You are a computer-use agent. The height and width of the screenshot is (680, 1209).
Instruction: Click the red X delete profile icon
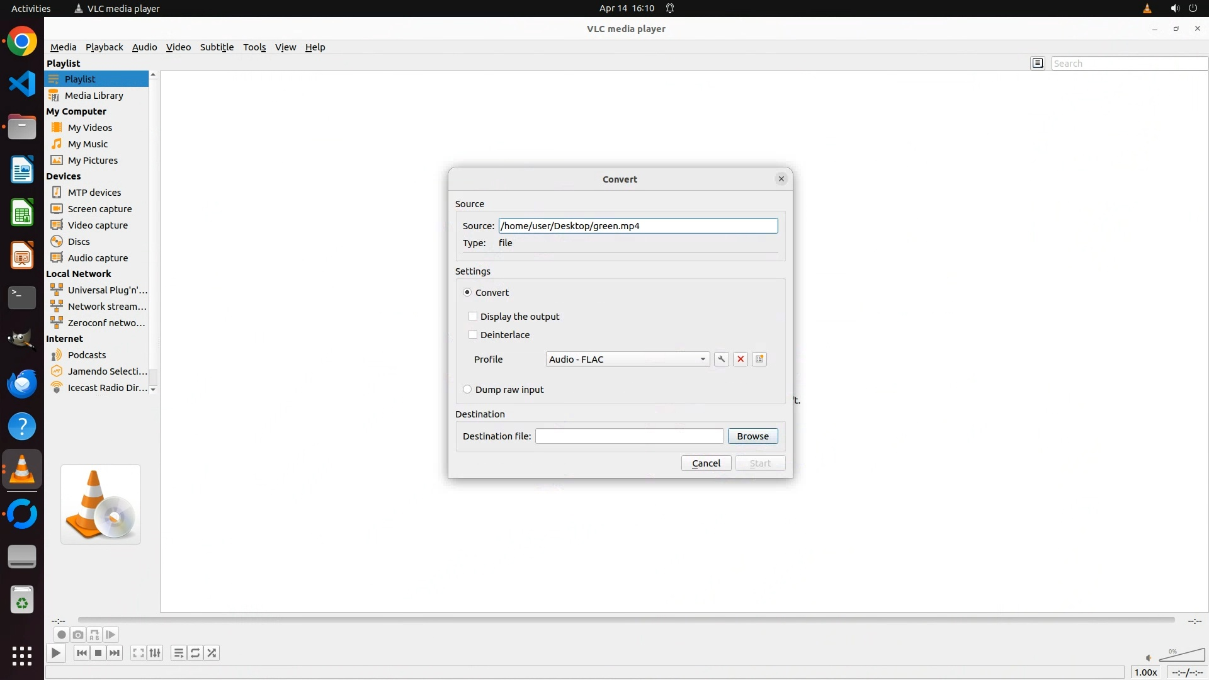(x=741, y=359)
